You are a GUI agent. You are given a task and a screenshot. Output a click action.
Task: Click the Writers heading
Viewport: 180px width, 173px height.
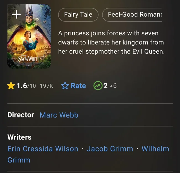click(19, 137)
